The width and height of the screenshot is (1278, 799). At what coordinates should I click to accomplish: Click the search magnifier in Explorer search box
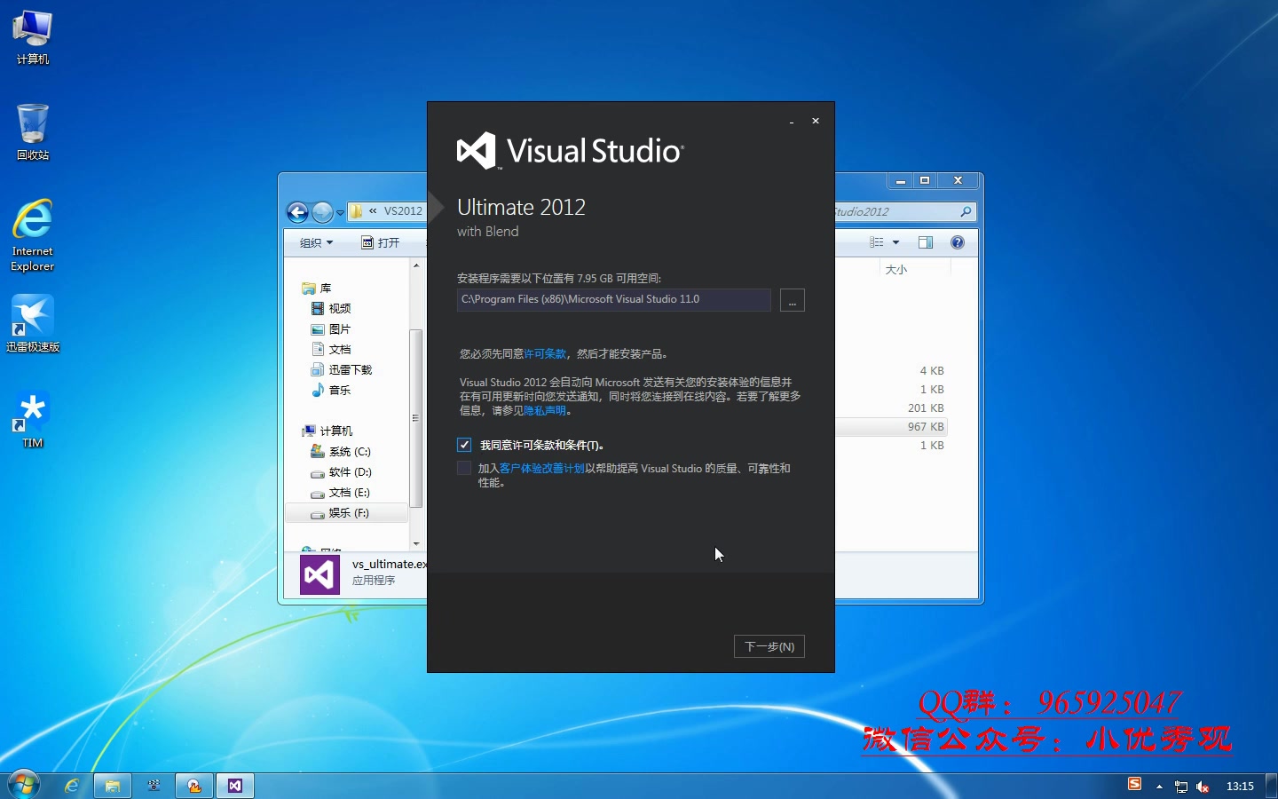point(966,211)
